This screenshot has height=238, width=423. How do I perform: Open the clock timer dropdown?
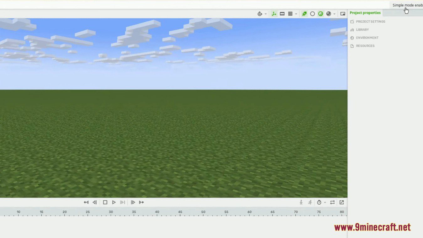325,202
